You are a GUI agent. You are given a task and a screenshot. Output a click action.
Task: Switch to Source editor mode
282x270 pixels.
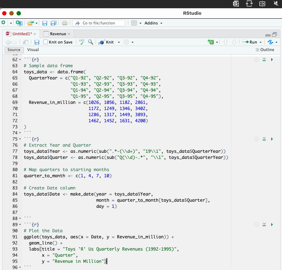[x=14, y=50]
